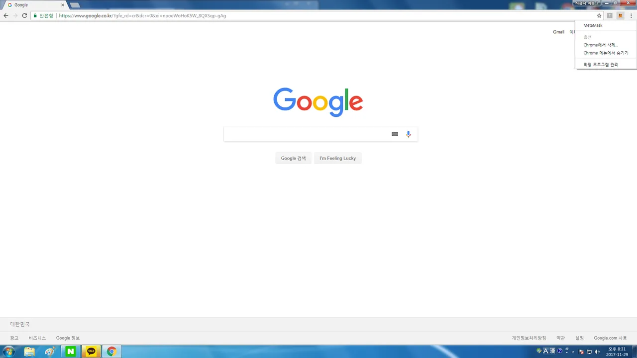Select the 옵션 (Options) menu entry

606,37
